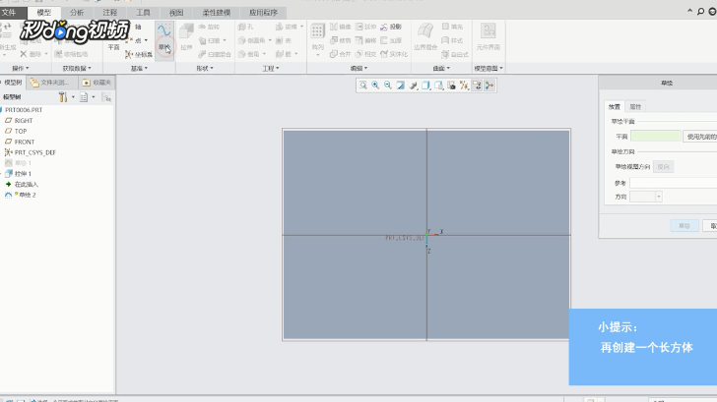717x402 pixels.
Task: Click the Use Previous (使用先前的) button
Action: click(x=700, y=137)
